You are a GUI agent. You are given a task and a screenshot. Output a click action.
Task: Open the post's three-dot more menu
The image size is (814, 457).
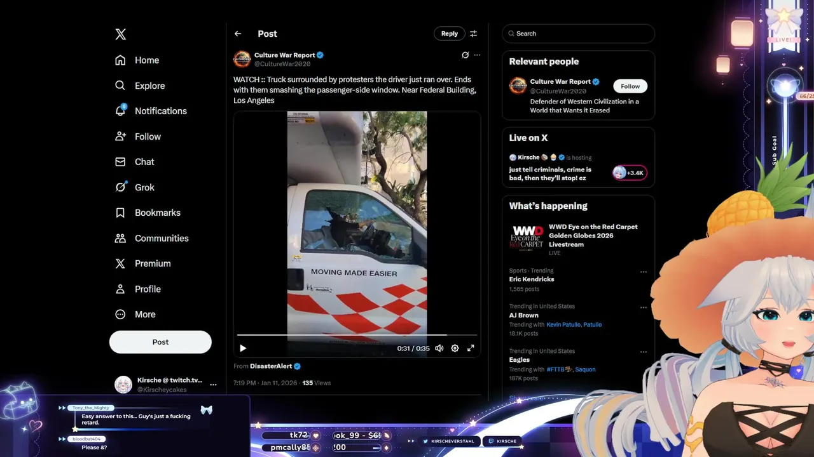coord(477,55)
